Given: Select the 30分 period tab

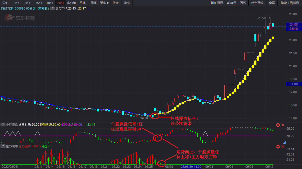Looking at the screenshot, I should coord(50,3).
